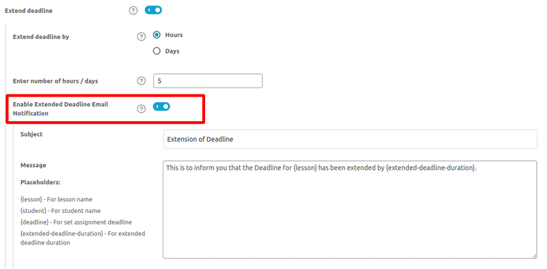547x269 pixels.
Task: Disable Extended Deadline Email Notification switch
Action: click(x=161, y=107)
